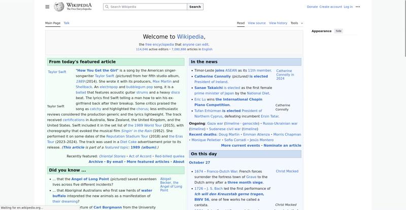Click the Log in link

pos(348,7)
